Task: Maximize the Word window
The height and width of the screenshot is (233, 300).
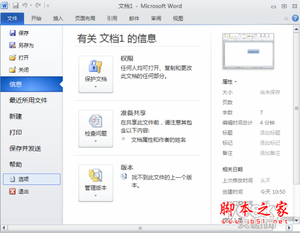Action: [284, 6]
